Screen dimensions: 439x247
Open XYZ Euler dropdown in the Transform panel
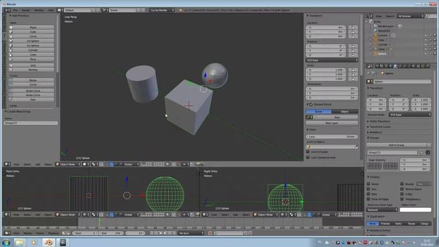click(x=332, y=60)
